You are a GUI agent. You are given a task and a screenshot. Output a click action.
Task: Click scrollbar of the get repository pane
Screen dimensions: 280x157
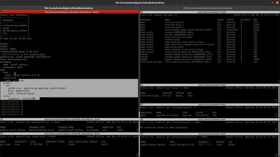tap(139, 146)
